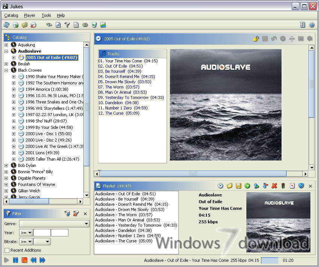
Task: Click the refresh catalog toolbar icon
Action: click(6, 25)
